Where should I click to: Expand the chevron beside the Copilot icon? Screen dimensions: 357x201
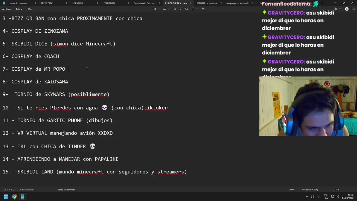tap(340, 9)
